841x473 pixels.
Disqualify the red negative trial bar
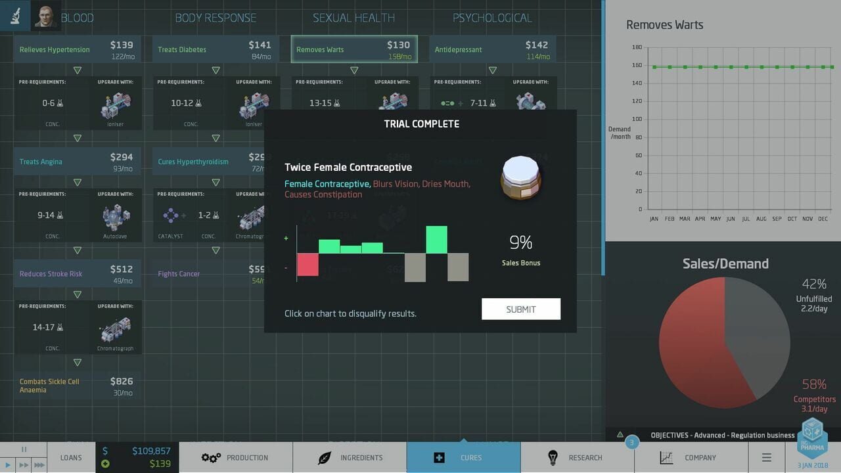(x=307, y=265)
